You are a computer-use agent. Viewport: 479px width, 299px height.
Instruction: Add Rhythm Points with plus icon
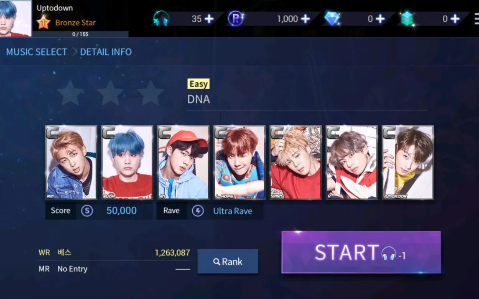point(305,19)
